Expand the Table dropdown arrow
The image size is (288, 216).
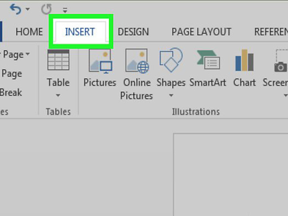(x=58, y=95)
